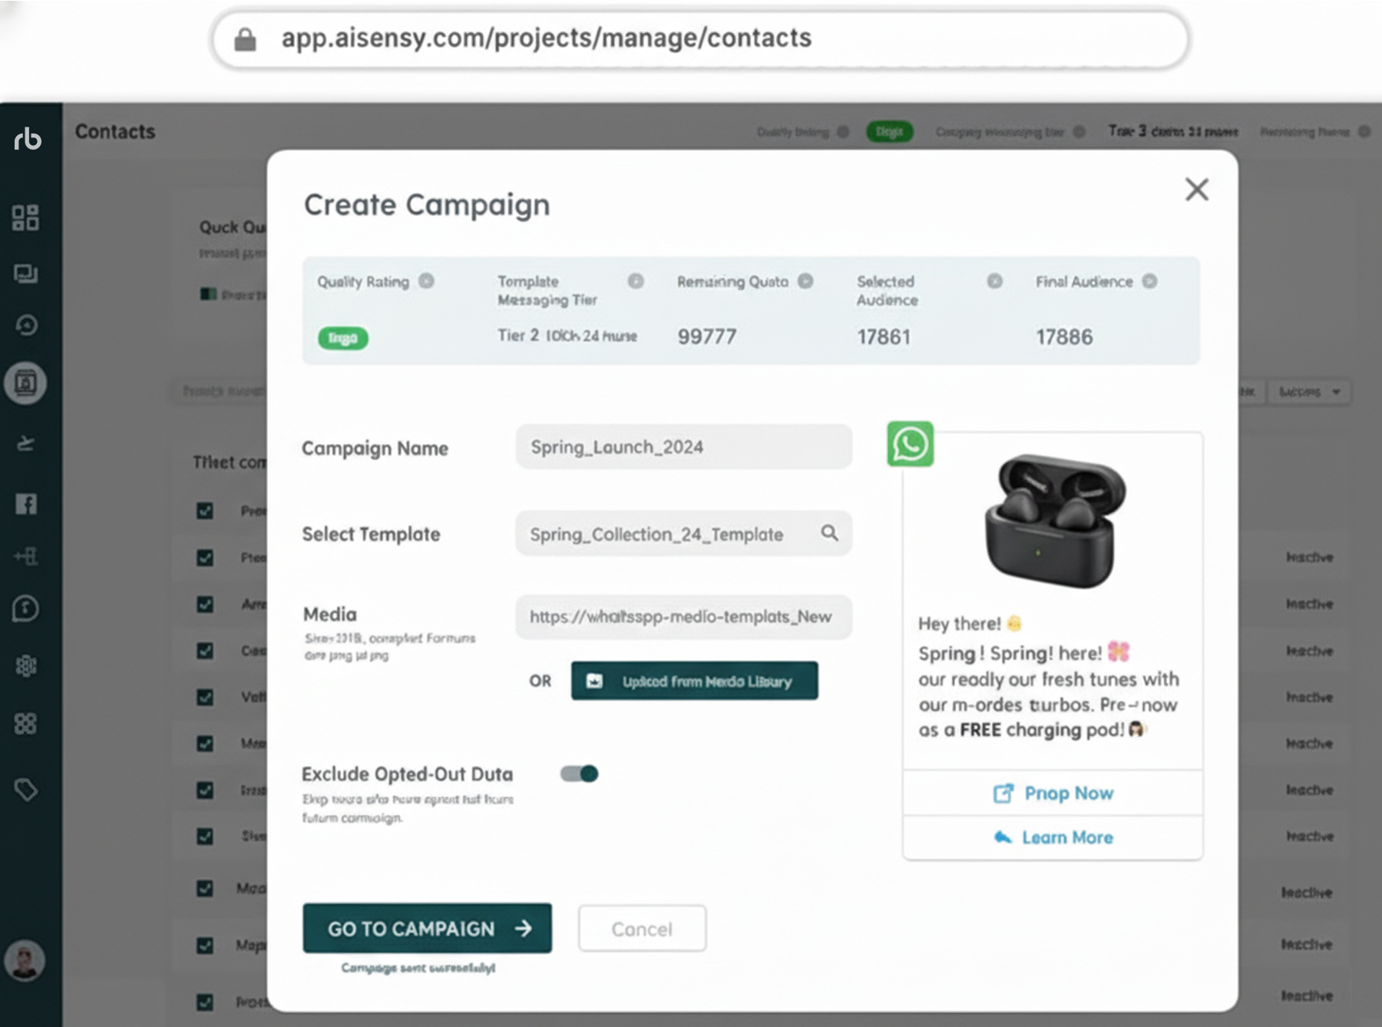Uncheck the first contact row checkbox

[203, 511]
